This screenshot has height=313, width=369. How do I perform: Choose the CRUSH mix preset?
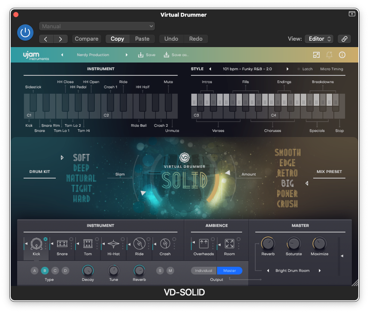[x=287, y=204]
